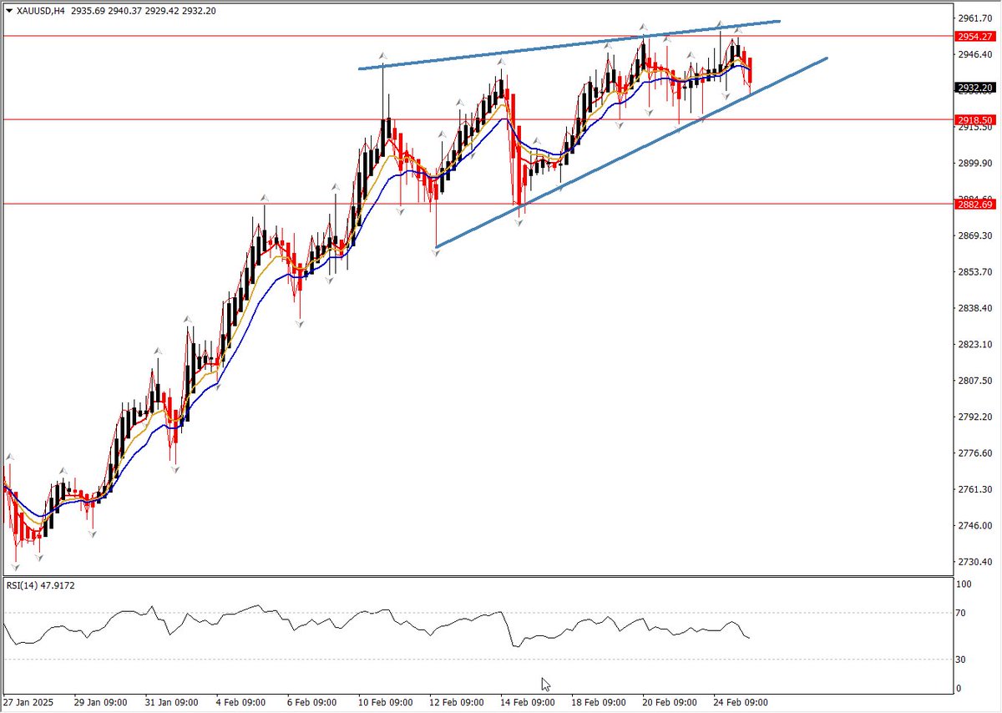Click the latest red candle near 2932.20
This screenshot has height=713, width=1002.
(x=751, y=71)
